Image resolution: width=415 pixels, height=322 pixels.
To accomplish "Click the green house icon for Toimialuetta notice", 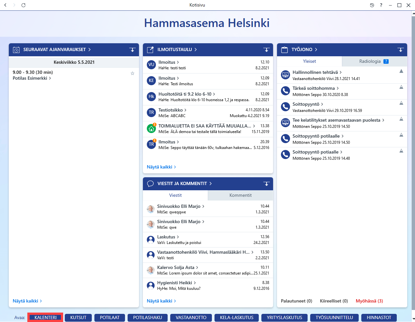I will pos(151,128).
